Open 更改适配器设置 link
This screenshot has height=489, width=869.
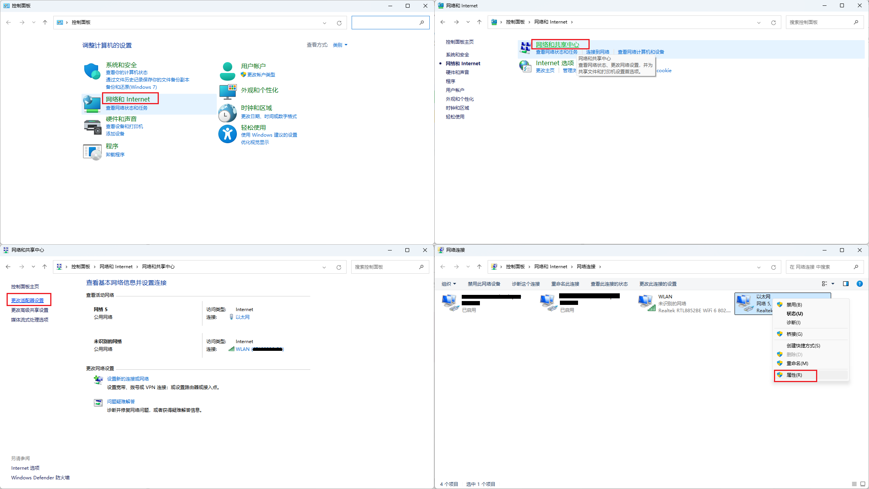click(27, 301)
